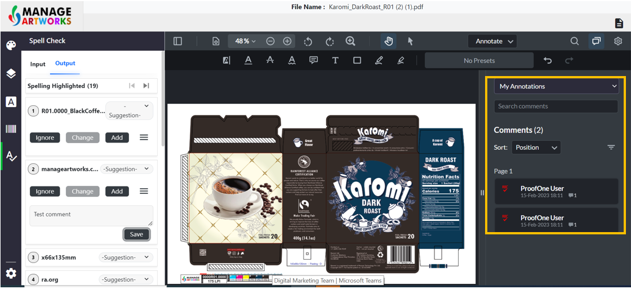
Task: Redo the annotation action
Action: (x=569, y=60)
